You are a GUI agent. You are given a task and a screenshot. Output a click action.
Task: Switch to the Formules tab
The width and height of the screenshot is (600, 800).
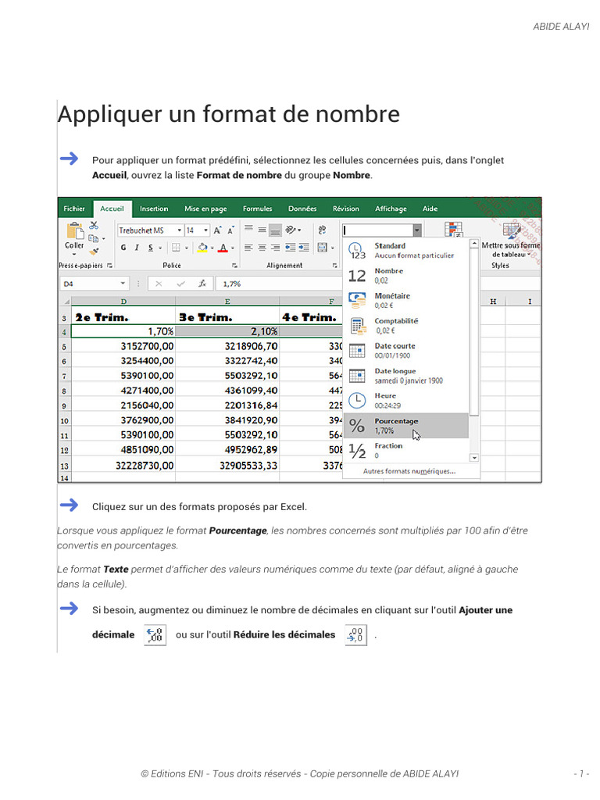(x=257, y=209)
